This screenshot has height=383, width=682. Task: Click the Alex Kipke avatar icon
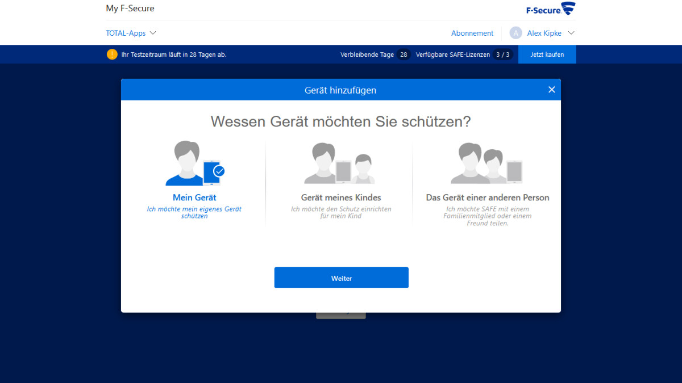click(x=515, y=33)
